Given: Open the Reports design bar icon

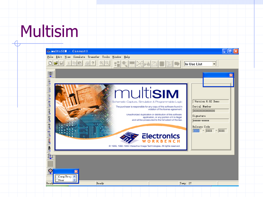Looking at the screenshot, I should point(169,64).
